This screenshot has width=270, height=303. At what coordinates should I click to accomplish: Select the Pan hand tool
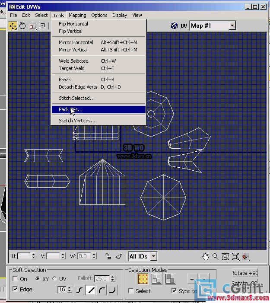[206, 257]
